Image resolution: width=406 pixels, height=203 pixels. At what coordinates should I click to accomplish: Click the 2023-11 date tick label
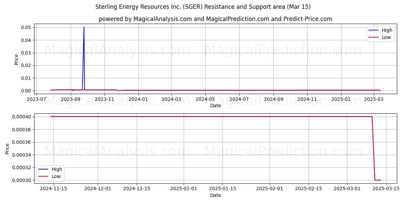105,99
